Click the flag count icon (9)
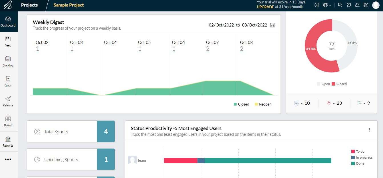The width and height of the screenshot is (383, 178). pyautogui.click(x=359, y=103)
